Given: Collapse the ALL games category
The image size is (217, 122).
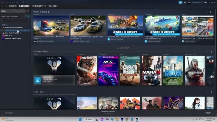Looking at the screenshot, I should click(x=1, y=25).
